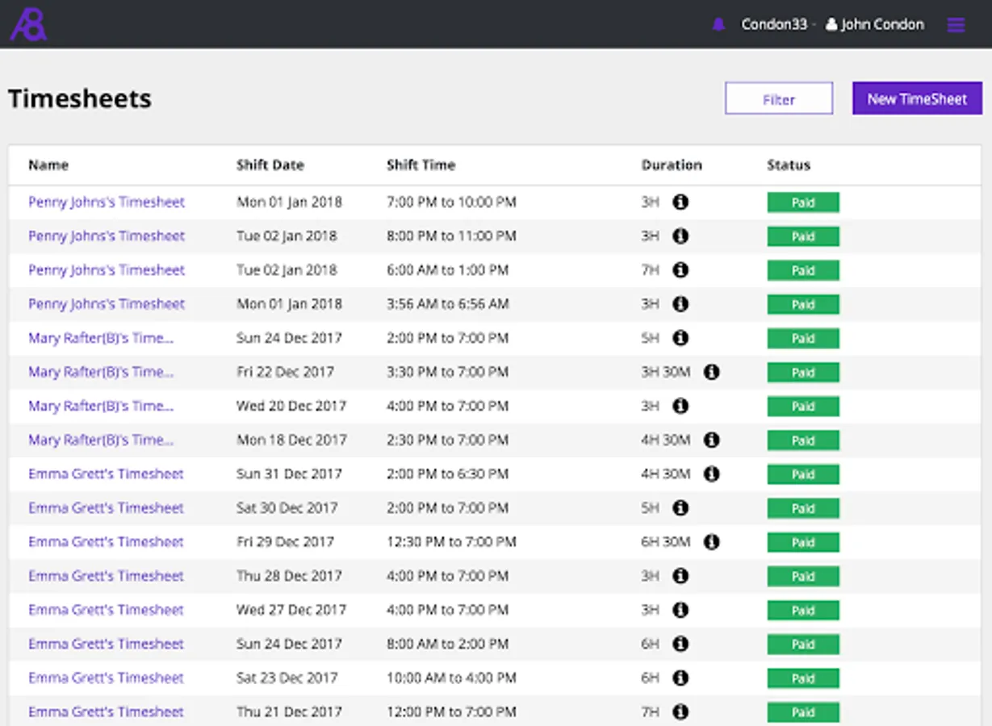This screenshot has width=992, height=726.
Task: Click info icon on 6:00 AM to 1:00 PM shift
Action: (680, 270)
